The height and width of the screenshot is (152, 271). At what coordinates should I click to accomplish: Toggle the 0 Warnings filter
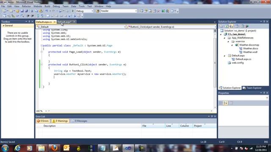coord(60,121)
